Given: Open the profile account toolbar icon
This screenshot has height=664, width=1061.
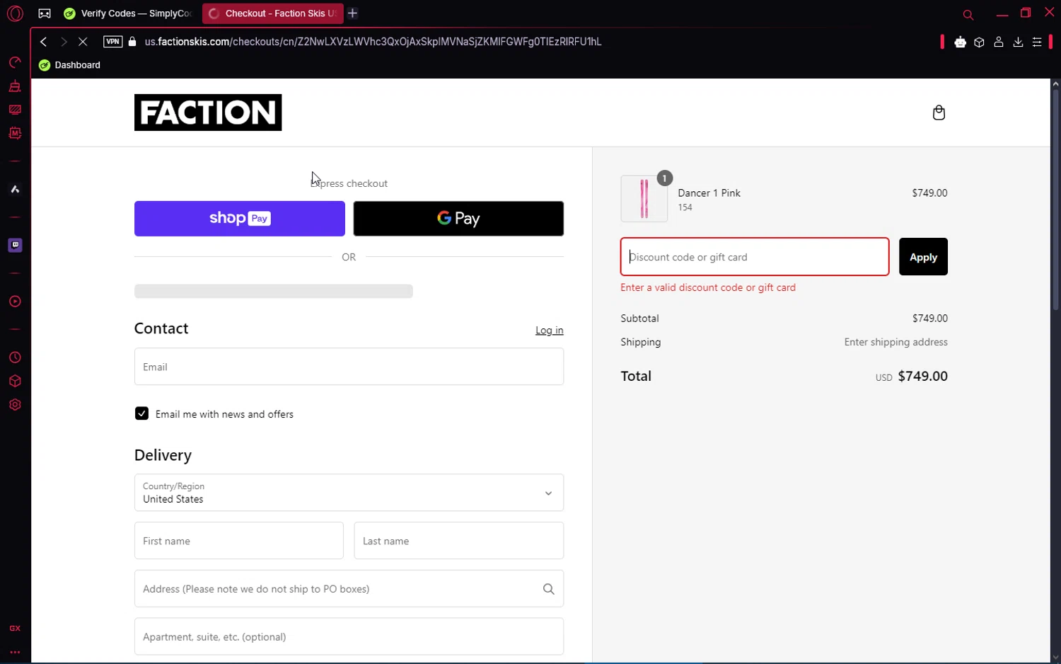Looking at the screenshot, I should point(999,42).
